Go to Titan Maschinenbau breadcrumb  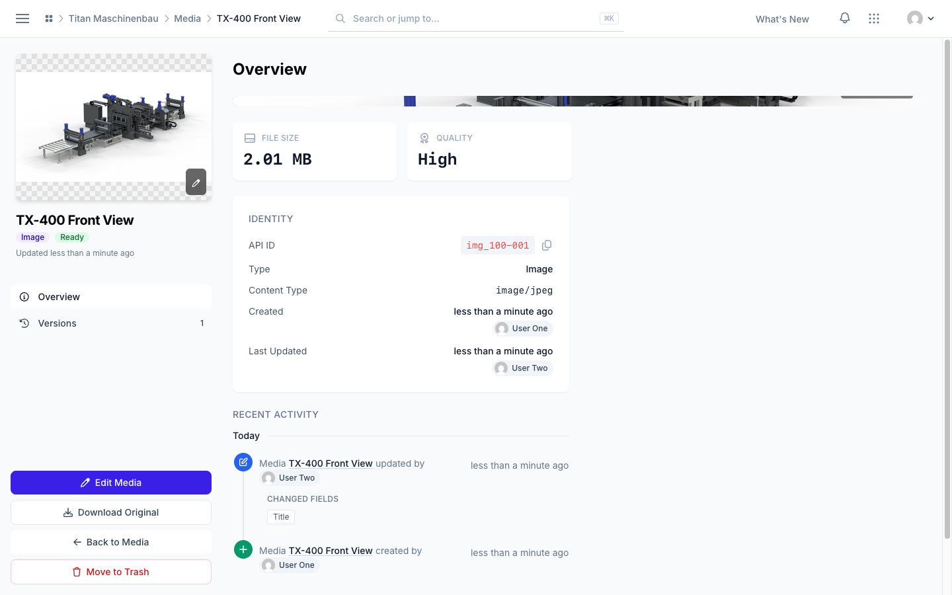(114, 19)
